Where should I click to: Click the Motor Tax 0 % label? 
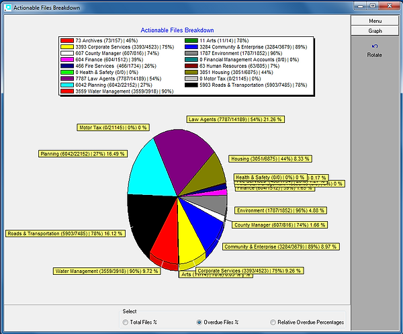[x=113, y=128]
